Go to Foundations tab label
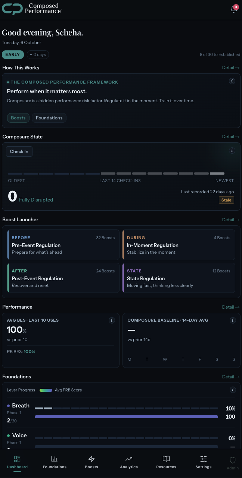This screenshot has height=478, width=242. coord(55,467)
